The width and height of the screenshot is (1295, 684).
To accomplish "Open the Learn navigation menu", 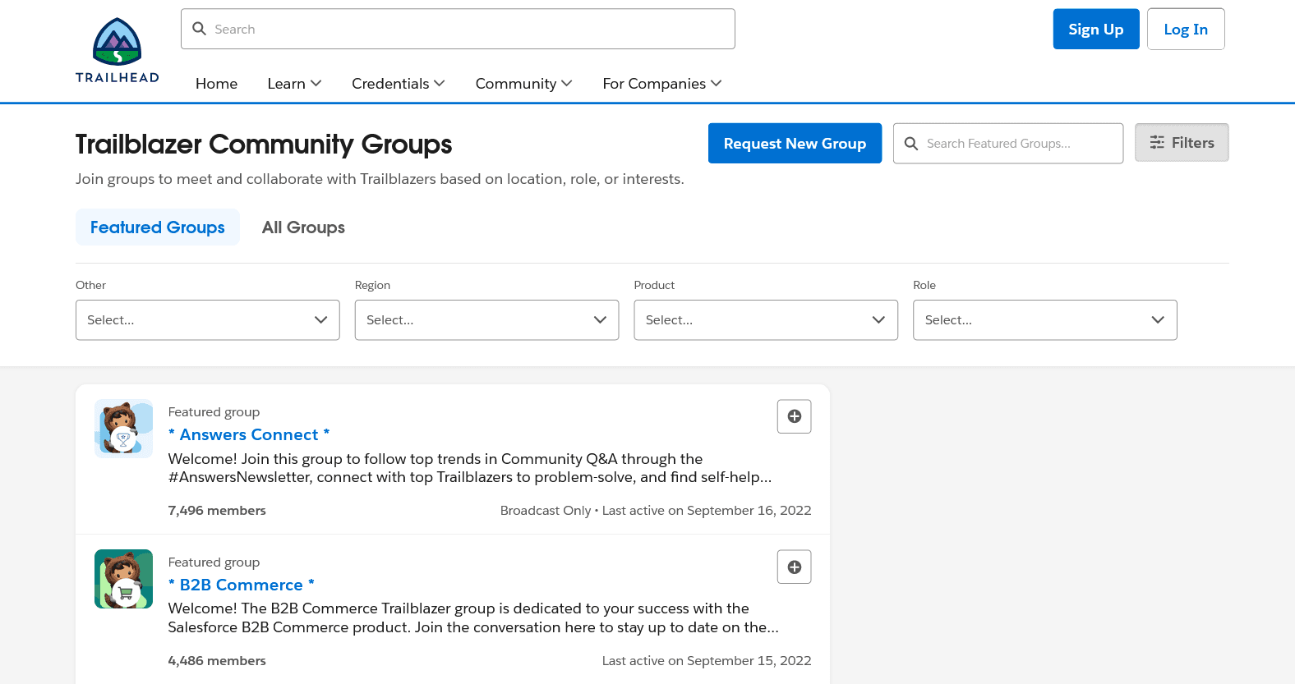I will 294,84.
